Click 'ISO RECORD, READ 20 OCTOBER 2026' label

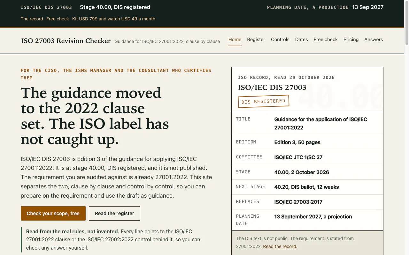coord(286,77)
